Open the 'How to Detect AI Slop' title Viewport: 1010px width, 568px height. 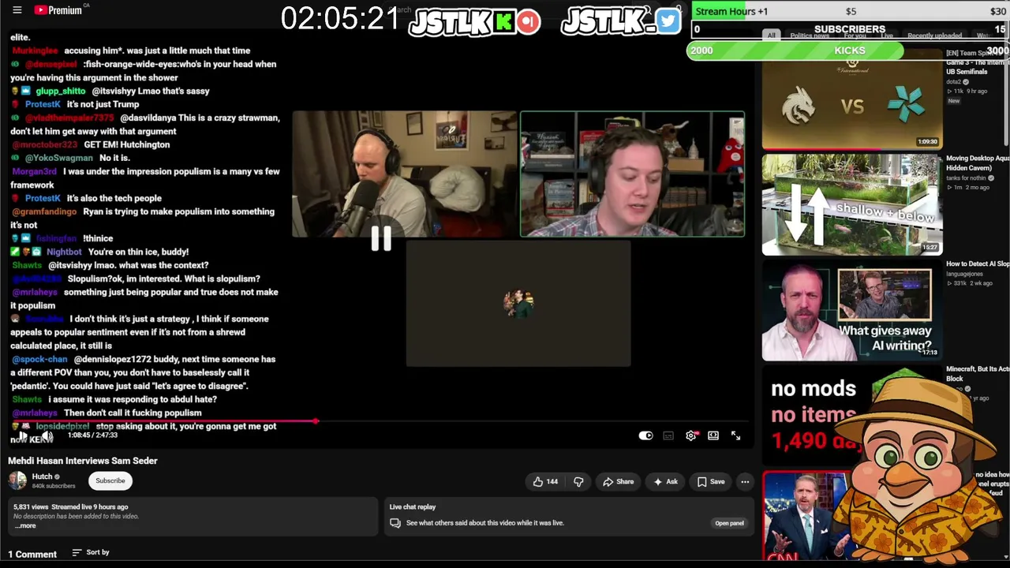[978, 264]
